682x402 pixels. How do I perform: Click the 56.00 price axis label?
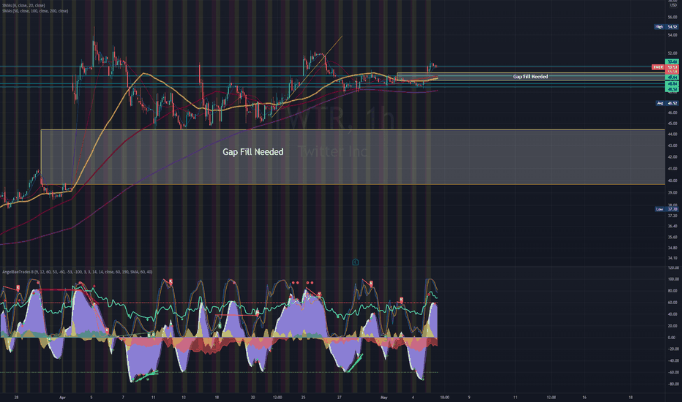(x=672, y=18)
